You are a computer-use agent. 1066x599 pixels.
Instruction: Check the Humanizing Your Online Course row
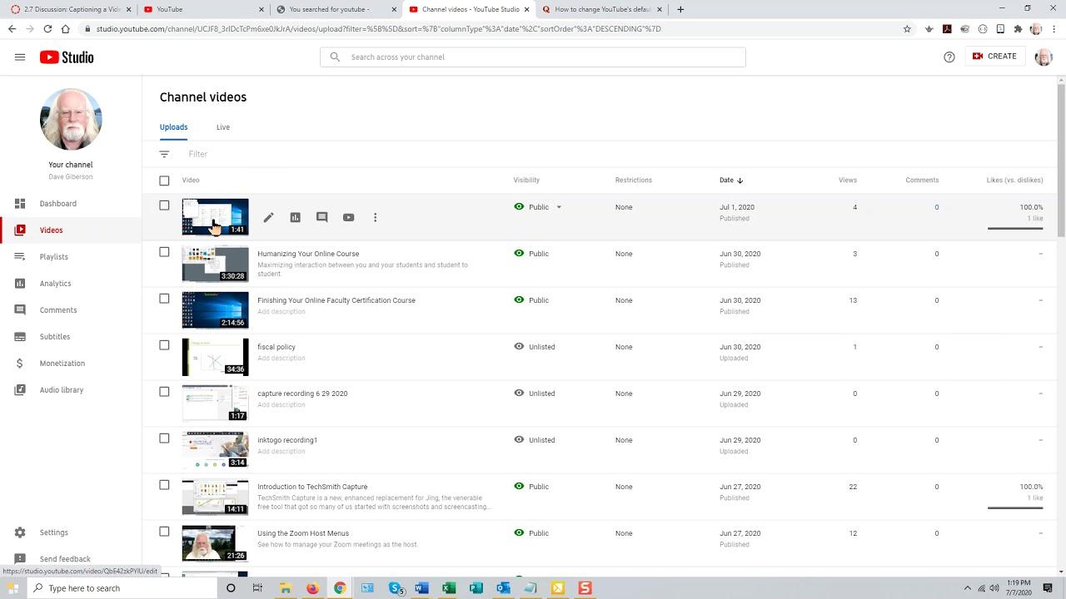coord(164,252)
